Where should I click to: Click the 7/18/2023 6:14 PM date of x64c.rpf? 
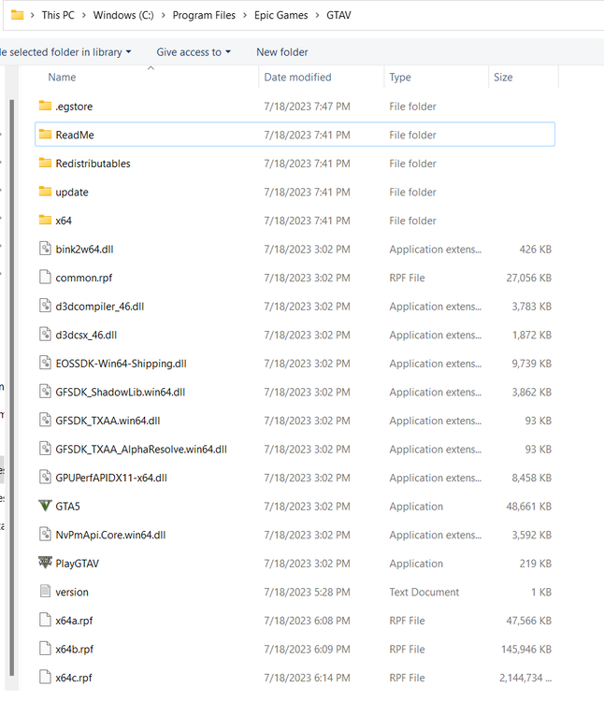(x=307, y=678)
